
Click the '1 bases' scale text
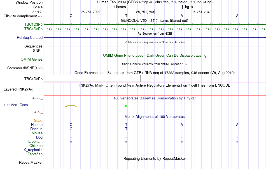point(120,7)
